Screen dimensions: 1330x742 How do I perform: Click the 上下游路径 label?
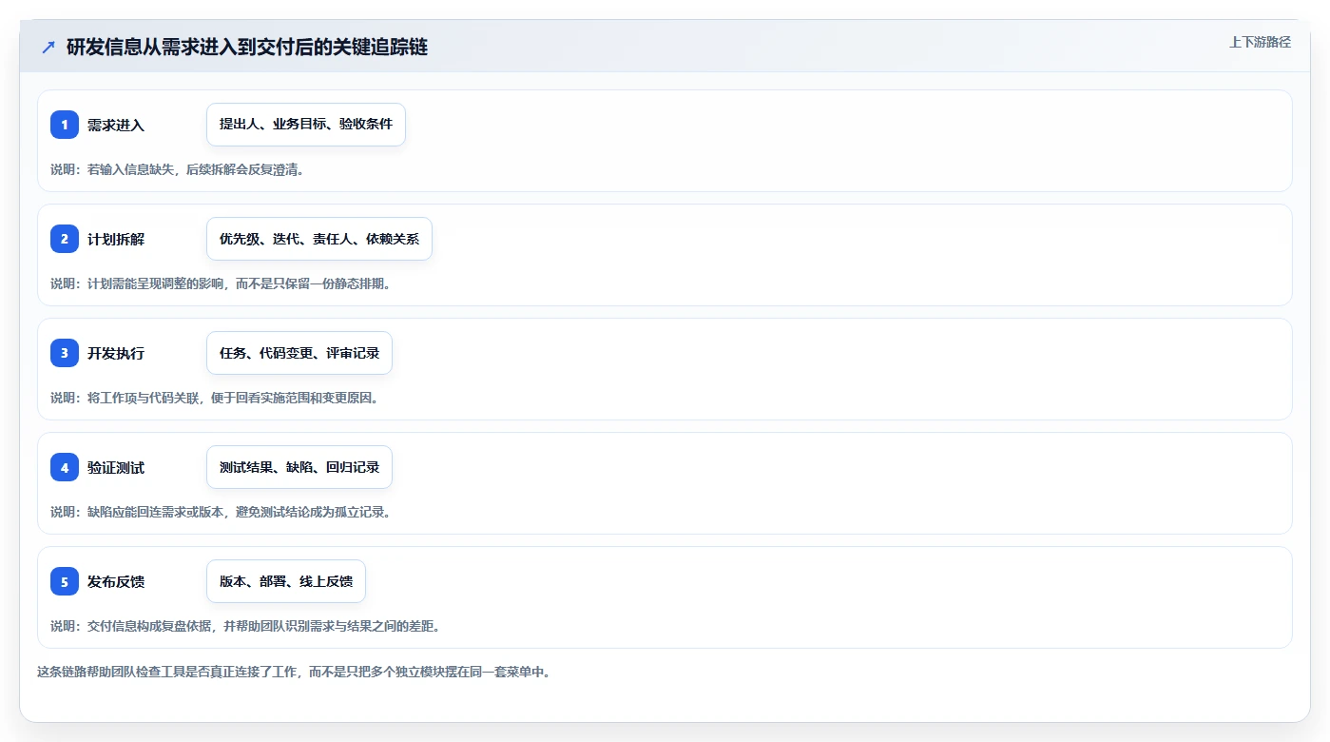click(x=1260, y=42)
